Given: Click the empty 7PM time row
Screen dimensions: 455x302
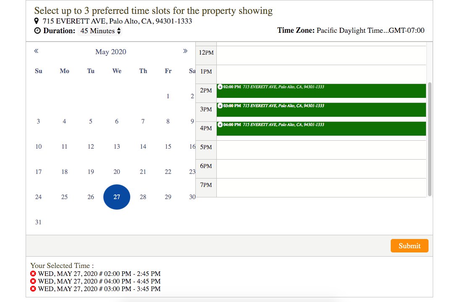Looking at the screenshot, I should (x=321, y=188).
